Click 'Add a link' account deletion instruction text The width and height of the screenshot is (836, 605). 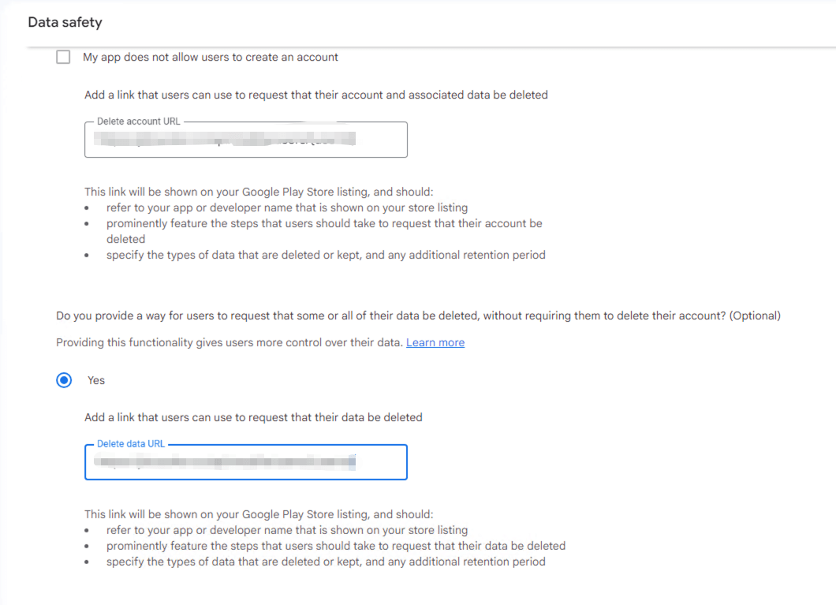(315, 95)
